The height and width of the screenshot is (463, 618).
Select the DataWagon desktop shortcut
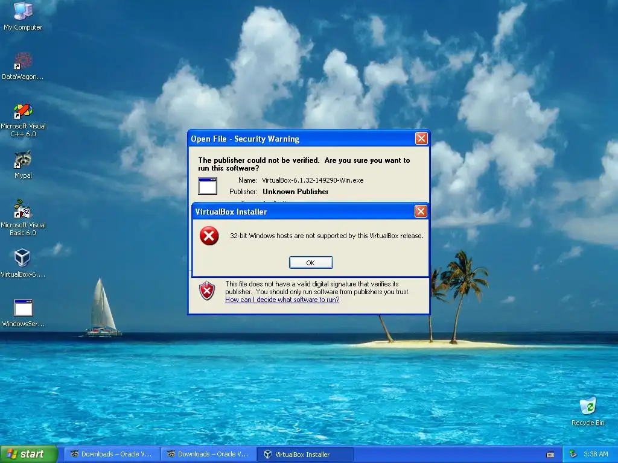23,66
